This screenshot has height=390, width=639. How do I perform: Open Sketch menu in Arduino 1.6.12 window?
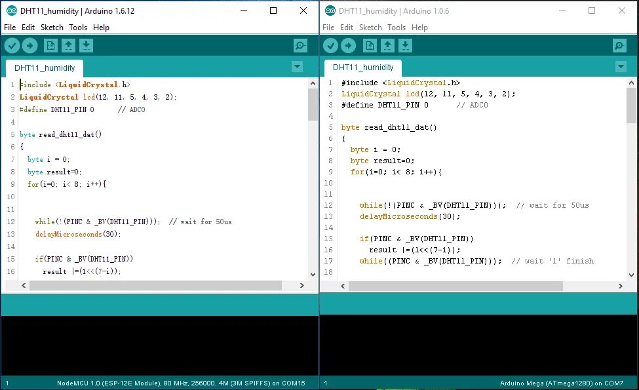pyautogui.click(x=52, y=28)
